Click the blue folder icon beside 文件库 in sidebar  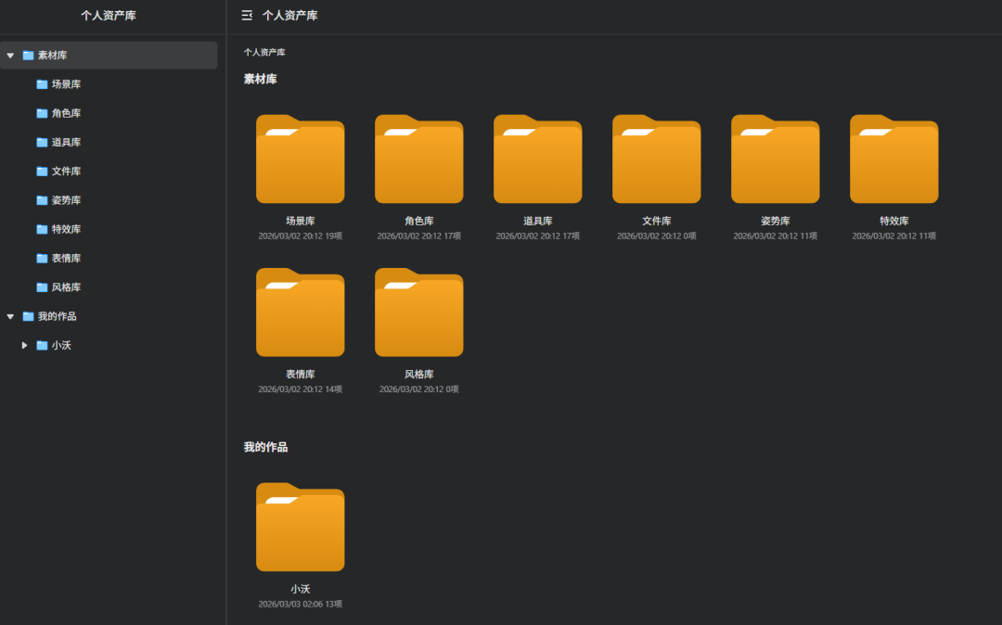42,172
